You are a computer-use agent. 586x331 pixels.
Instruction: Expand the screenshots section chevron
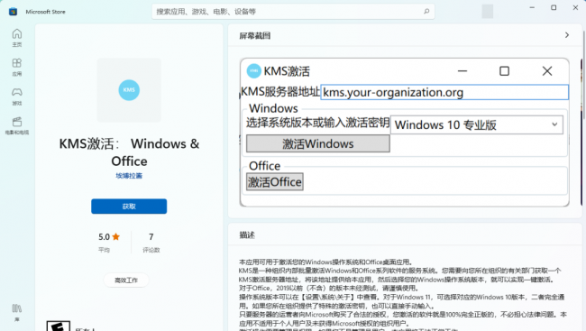click(x=567, y=35)
